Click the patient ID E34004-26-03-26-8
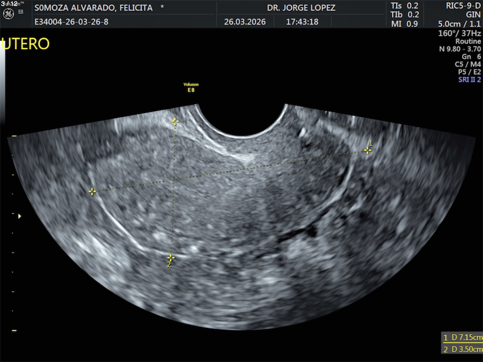The width and height of the screenshot is (483, 362). [x=71, y=22]
